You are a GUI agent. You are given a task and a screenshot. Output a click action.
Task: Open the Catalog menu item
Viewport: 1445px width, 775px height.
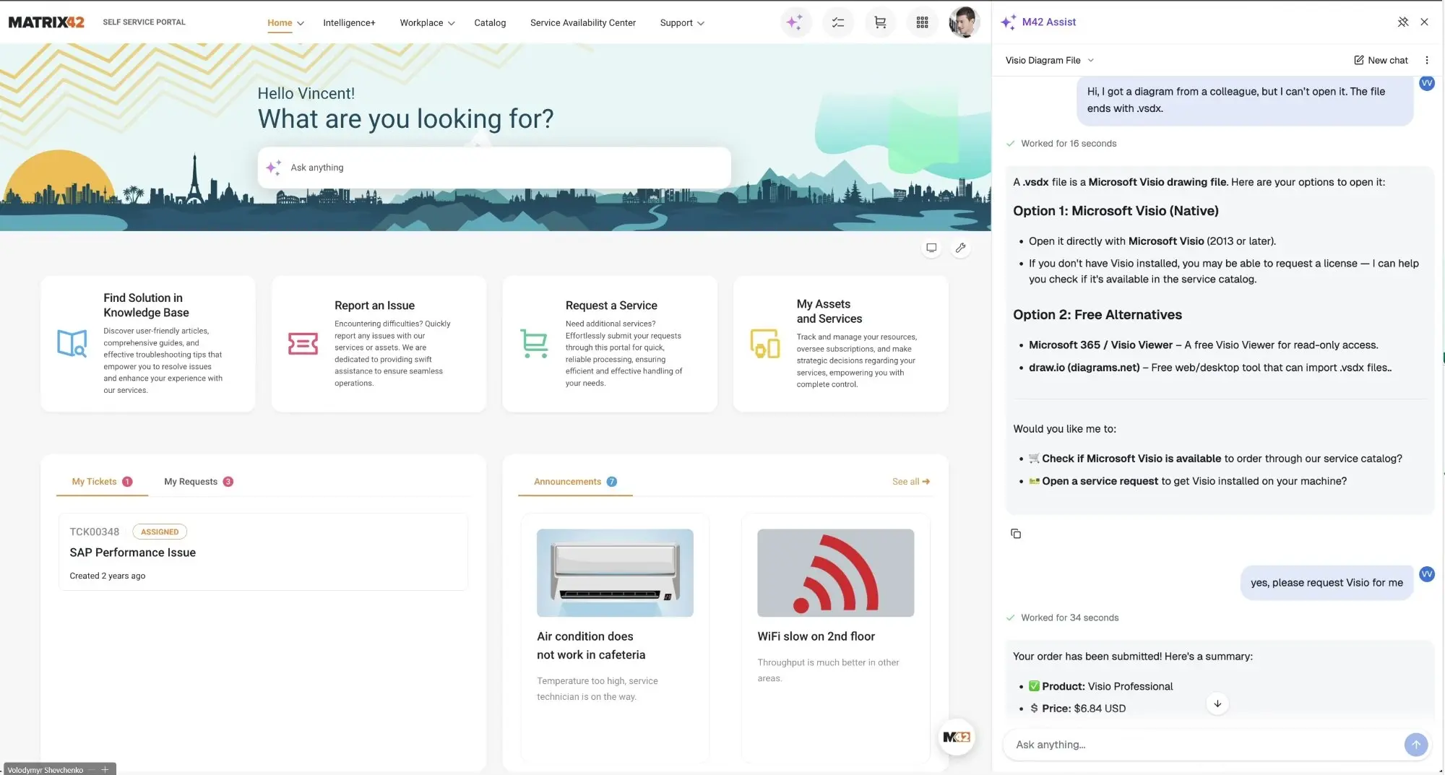[x=490, y=23]
